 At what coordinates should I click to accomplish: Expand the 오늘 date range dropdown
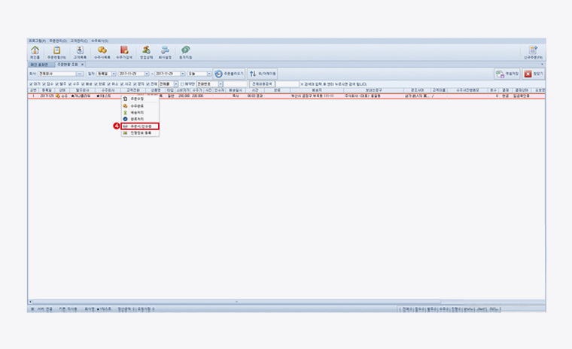pyautogui.click(x=208, y=74)
